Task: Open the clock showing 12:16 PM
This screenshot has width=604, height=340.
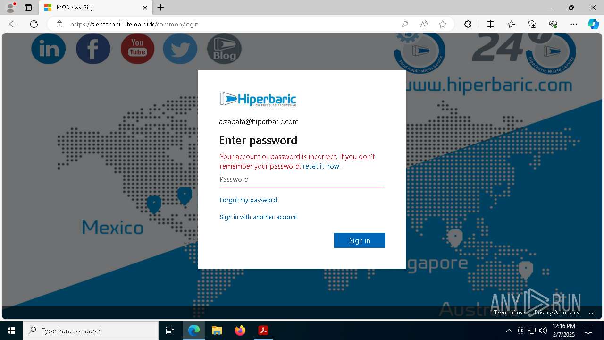Action: [x=563, y=331]
